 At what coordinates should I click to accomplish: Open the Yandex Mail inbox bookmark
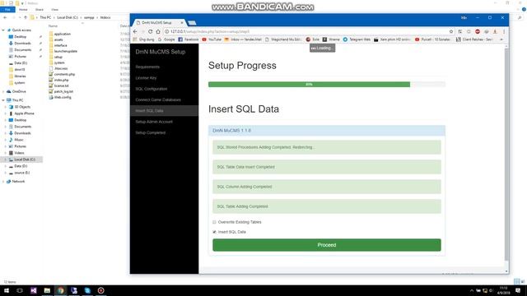[243, 39]
